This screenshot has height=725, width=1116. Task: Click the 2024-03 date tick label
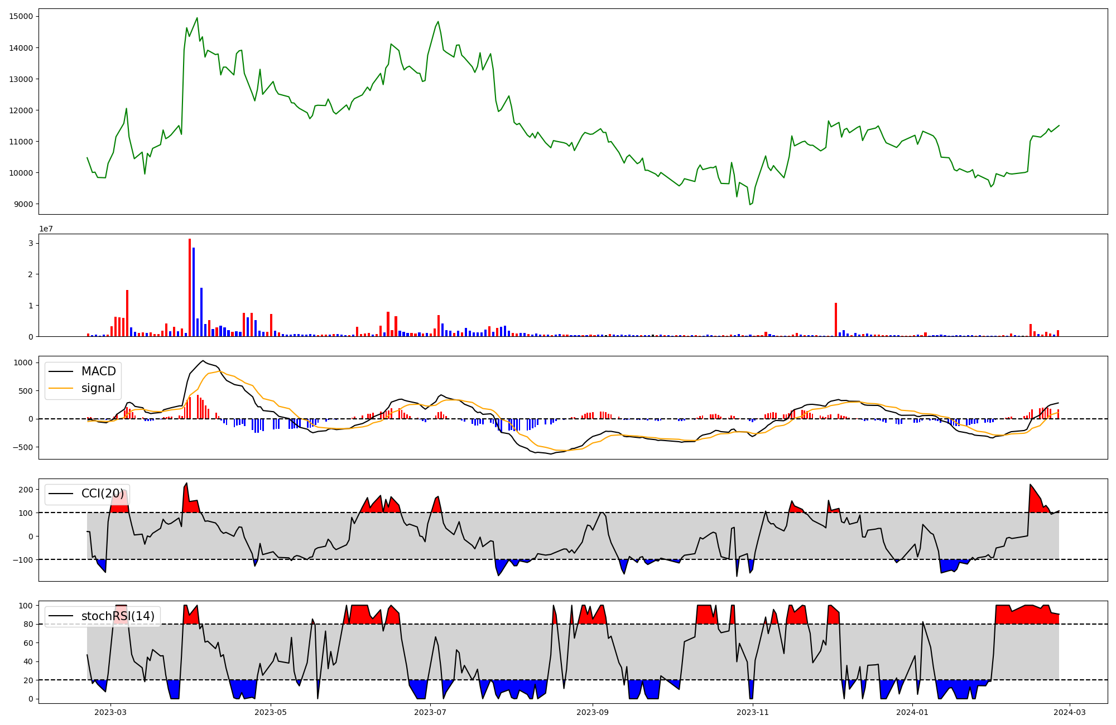1069,712
